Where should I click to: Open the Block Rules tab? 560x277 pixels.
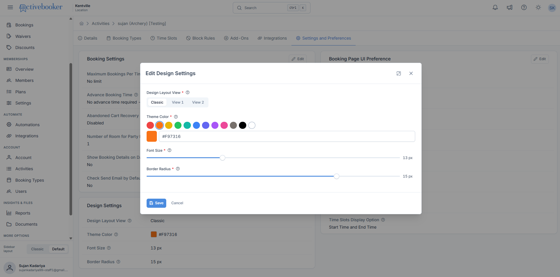pos(201,38)
